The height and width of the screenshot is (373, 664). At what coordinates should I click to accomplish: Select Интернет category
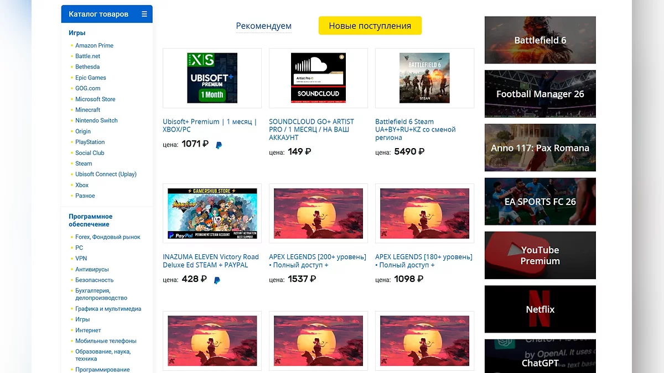[88, 330]
